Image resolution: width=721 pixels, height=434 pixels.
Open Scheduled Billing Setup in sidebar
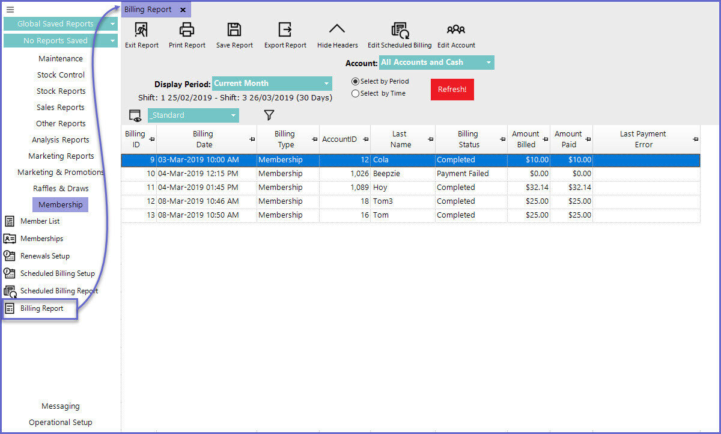pos(57,274)
